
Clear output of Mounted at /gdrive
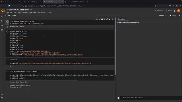tap(7, 27)
